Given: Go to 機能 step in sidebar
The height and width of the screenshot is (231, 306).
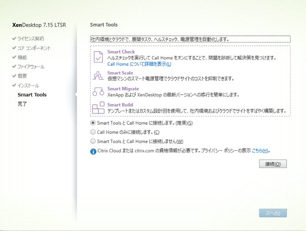Looking at the screenshot, I should click(x=22, y=58).
